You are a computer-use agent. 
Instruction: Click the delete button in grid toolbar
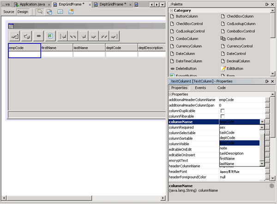click(38, 36)
